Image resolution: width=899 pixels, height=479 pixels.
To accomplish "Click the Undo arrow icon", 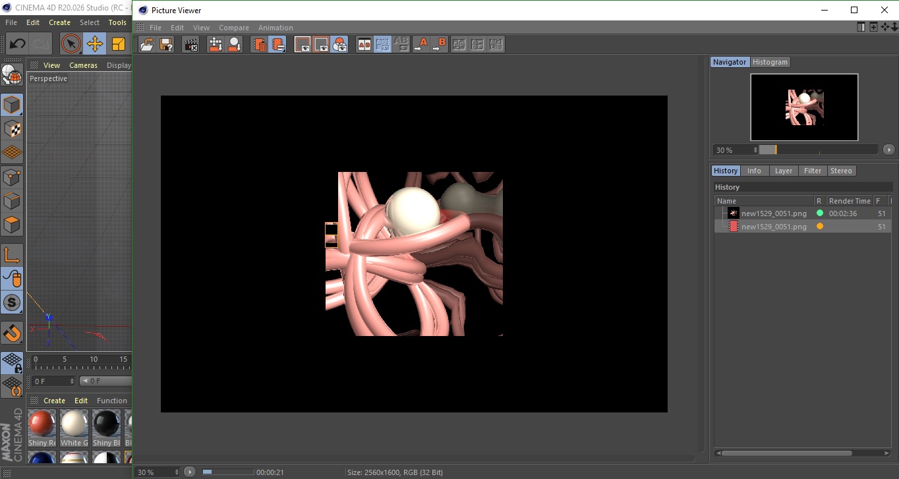I will coord(18,44).
